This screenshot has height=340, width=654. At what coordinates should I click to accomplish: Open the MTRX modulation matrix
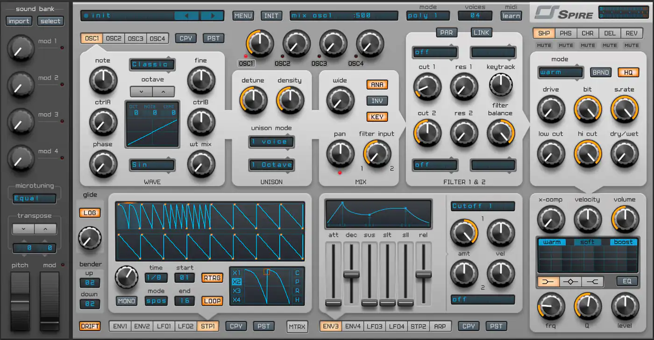click(297, 326)
